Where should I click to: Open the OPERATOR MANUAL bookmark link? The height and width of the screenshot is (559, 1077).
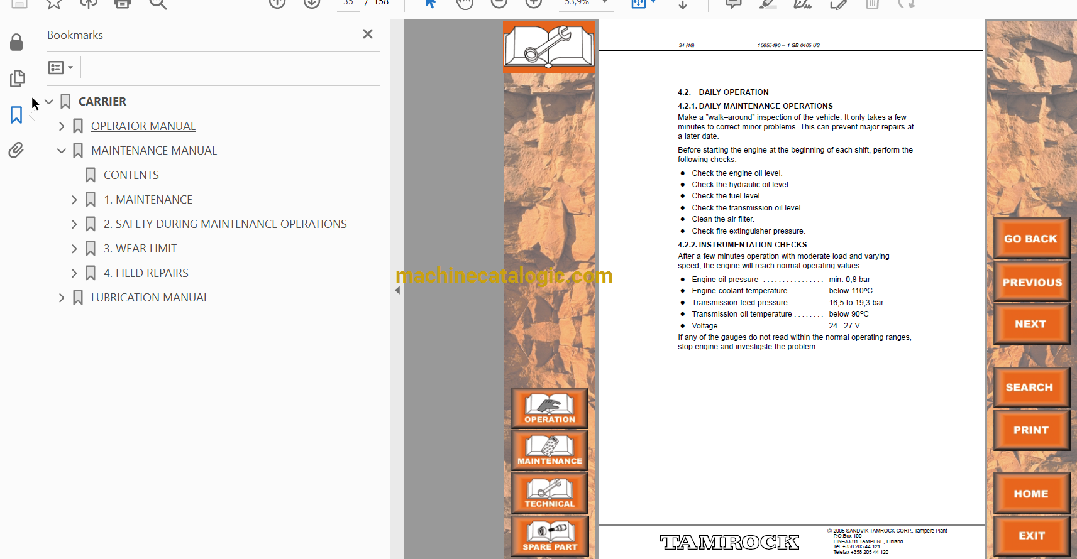[143, 126]
